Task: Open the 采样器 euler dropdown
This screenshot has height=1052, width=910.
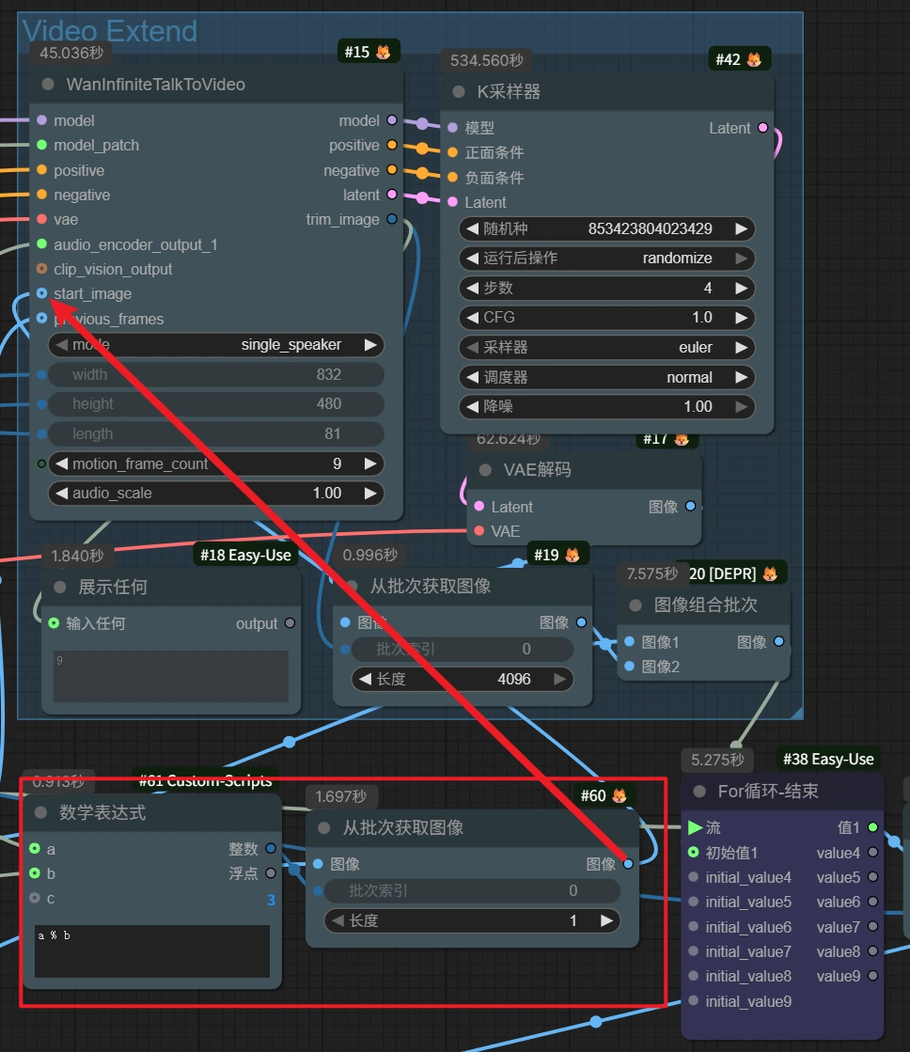Action: pyautogui.click(x=606, y=347)
